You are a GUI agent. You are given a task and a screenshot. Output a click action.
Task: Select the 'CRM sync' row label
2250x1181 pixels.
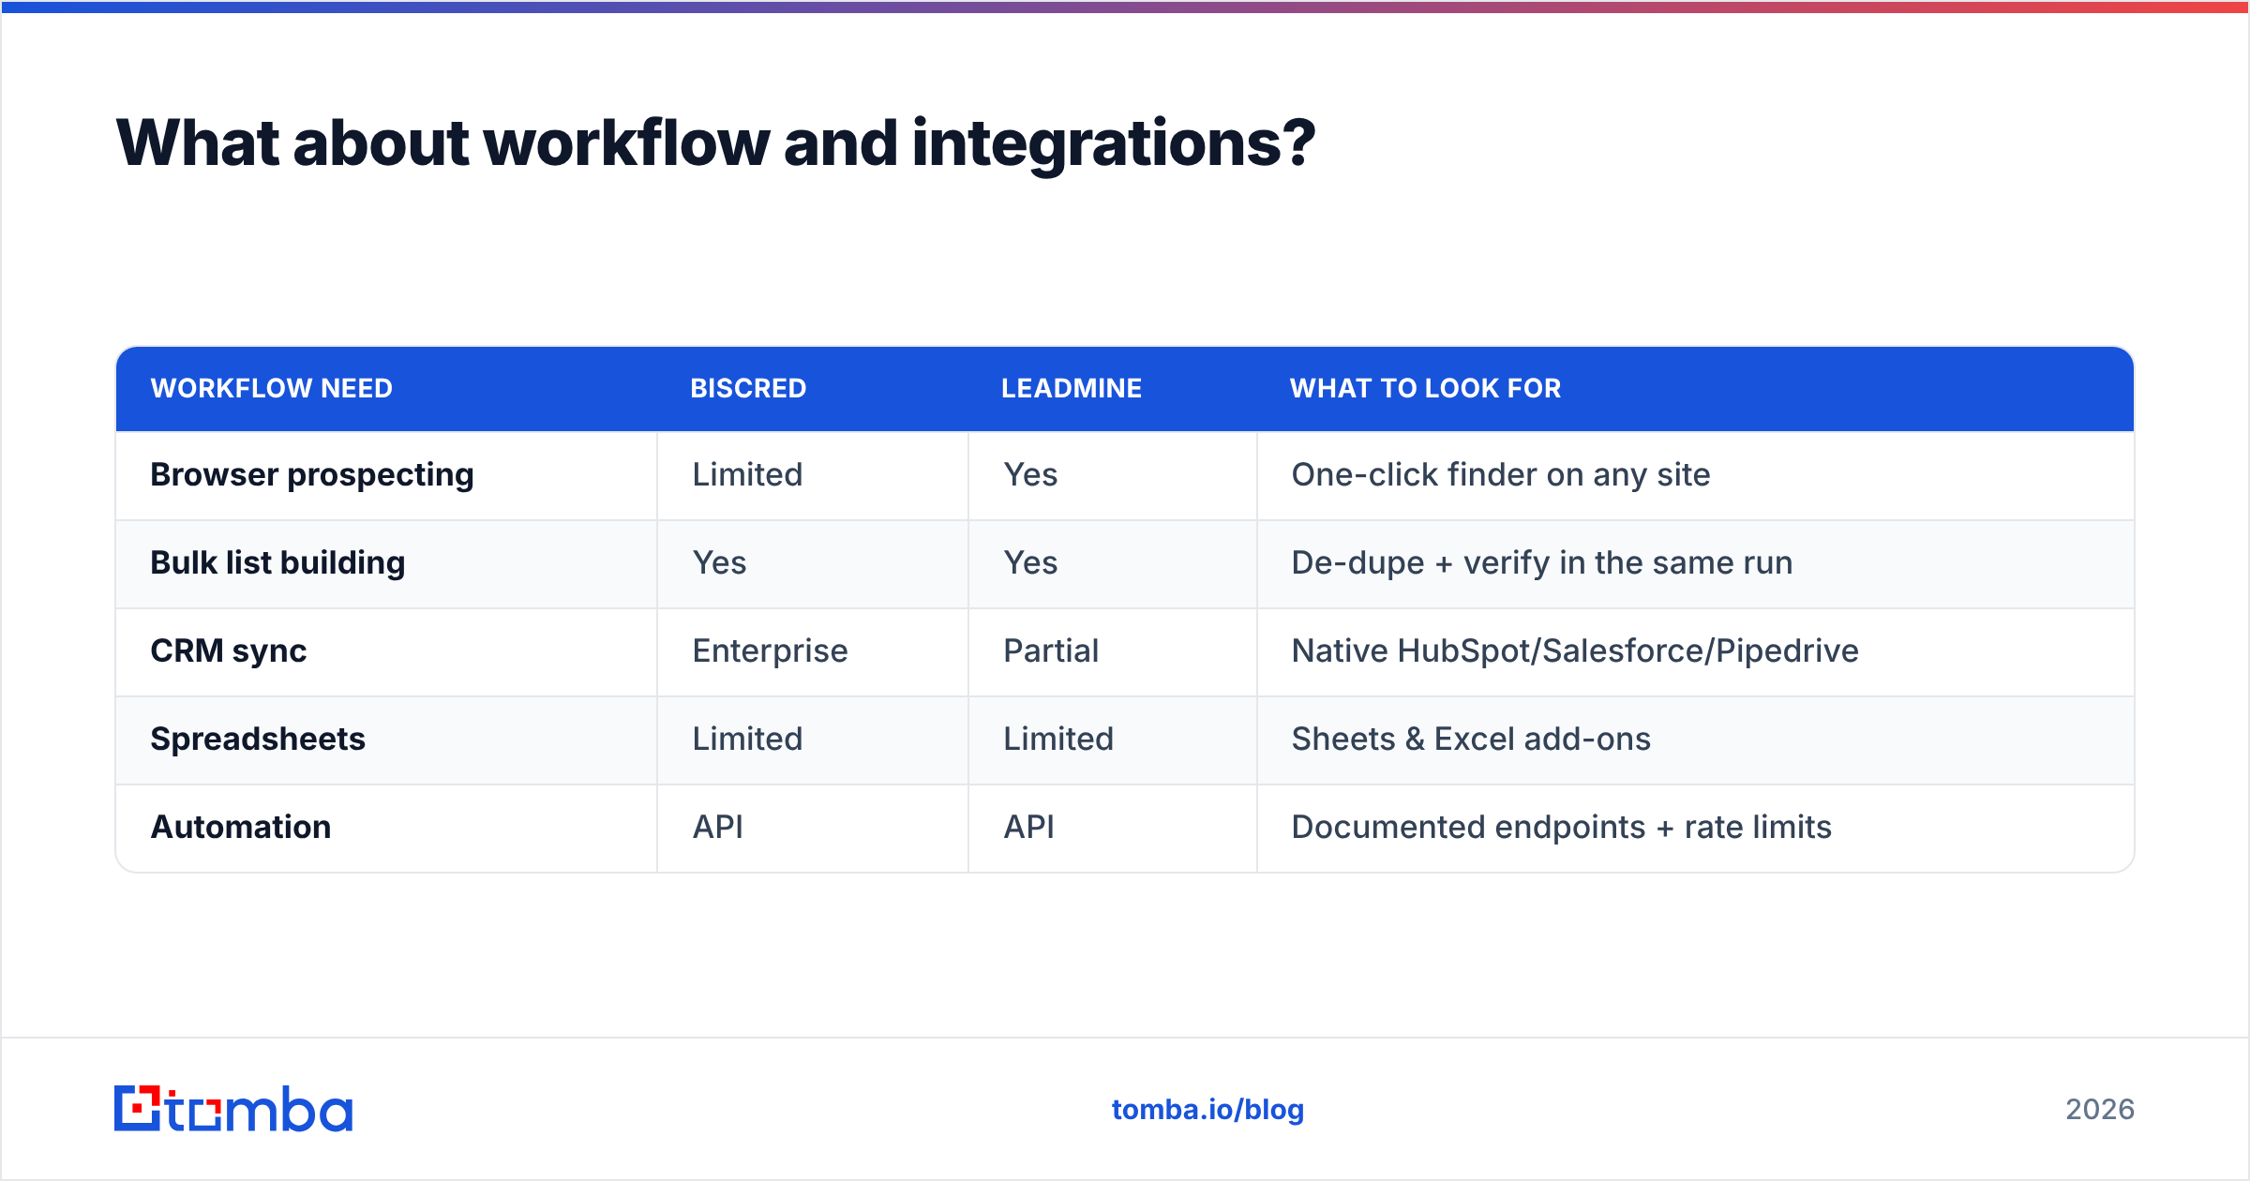pyautogui.click(x=229, y=651)
